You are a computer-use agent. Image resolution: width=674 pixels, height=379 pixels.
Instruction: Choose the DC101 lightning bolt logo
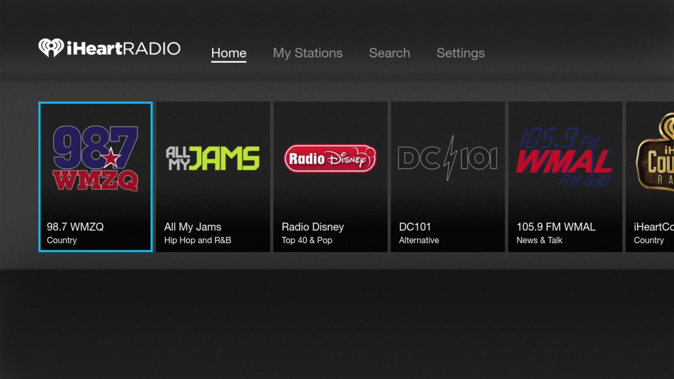coord(448,158)
